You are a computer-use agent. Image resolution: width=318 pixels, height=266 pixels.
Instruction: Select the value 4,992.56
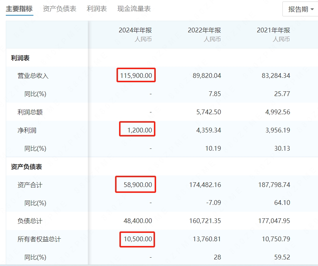point(278,112)
